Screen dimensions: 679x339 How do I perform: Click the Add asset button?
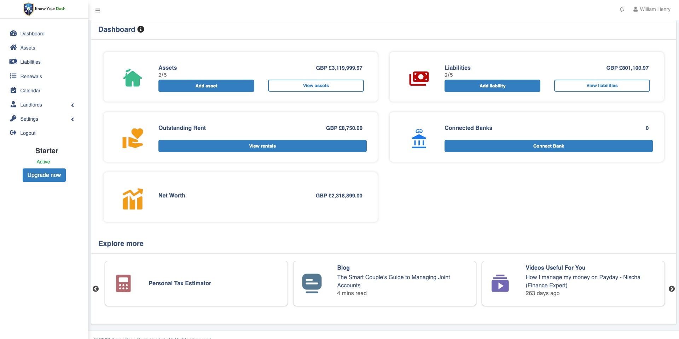tap(206, 86)
